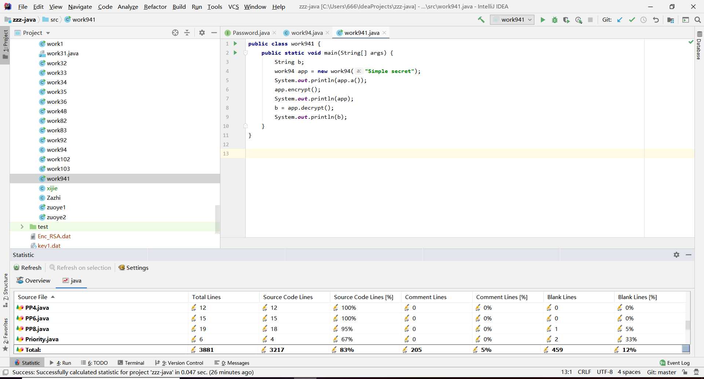Switch to the work94.java editor tab

tap(307, 33)
